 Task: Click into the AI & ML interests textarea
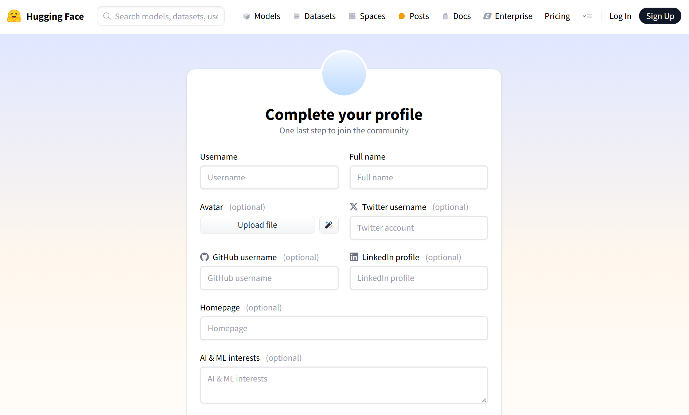(x=344, y=385)
